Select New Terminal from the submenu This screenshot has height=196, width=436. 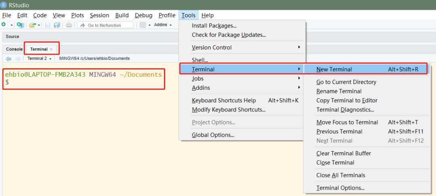tap(334, 69)
